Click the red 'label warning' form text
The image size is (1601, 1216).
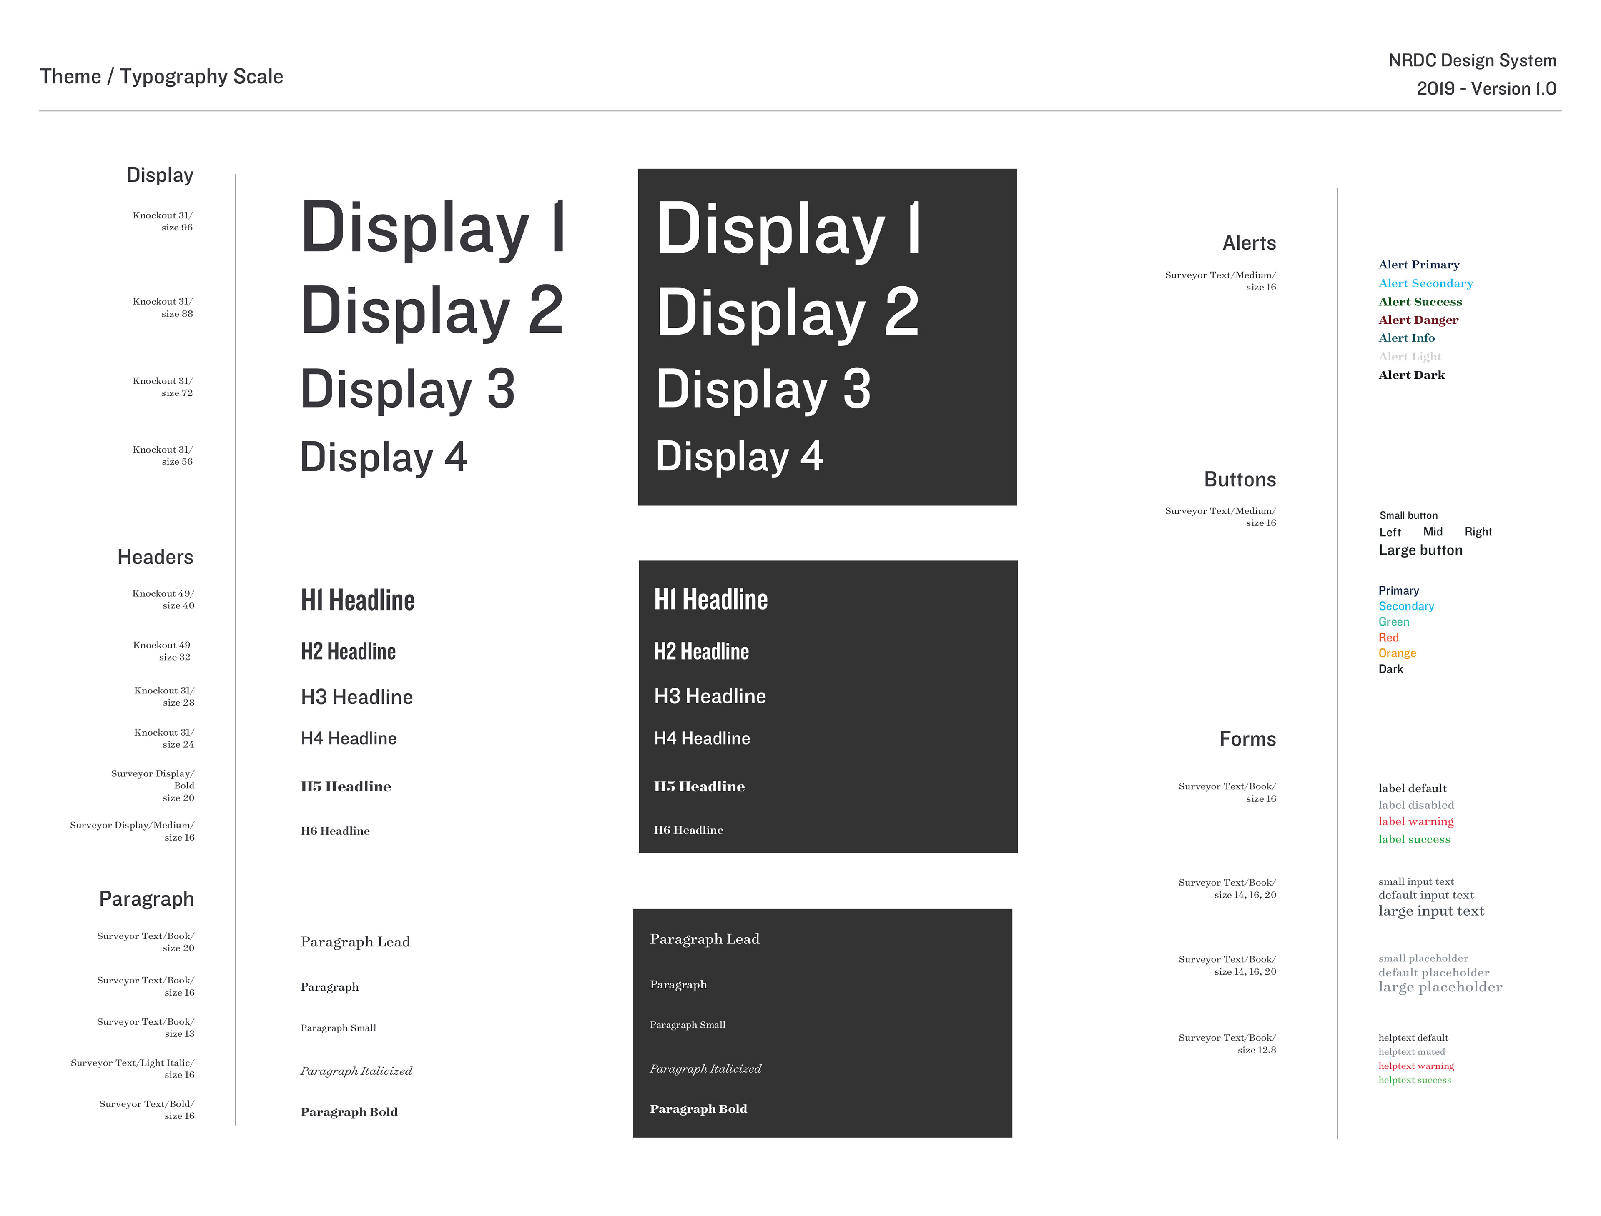(1416, 821)
